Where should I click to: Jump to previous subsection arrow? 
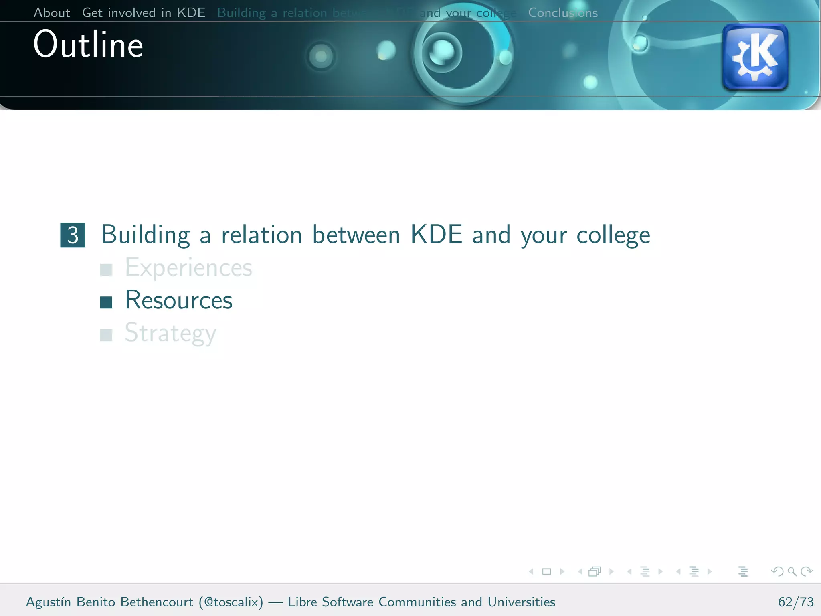click(629, 571)
